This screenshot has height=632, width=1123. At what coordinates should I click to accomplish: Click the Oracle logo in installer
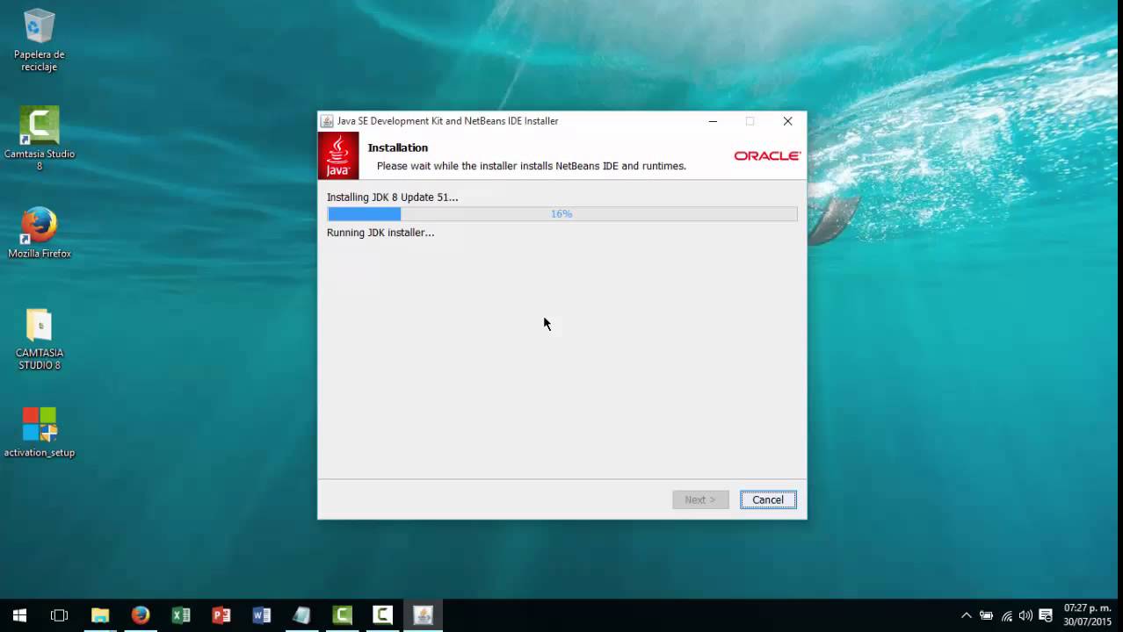pyautogui.click(x=767, y=155)
